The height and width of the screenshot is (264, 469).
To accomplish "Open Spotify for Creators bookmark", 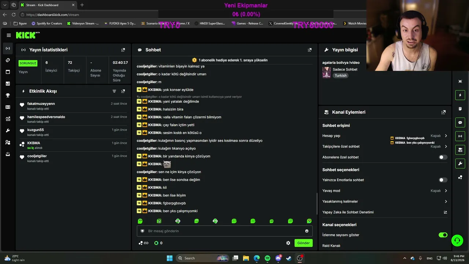I will [x=47, y=23].
